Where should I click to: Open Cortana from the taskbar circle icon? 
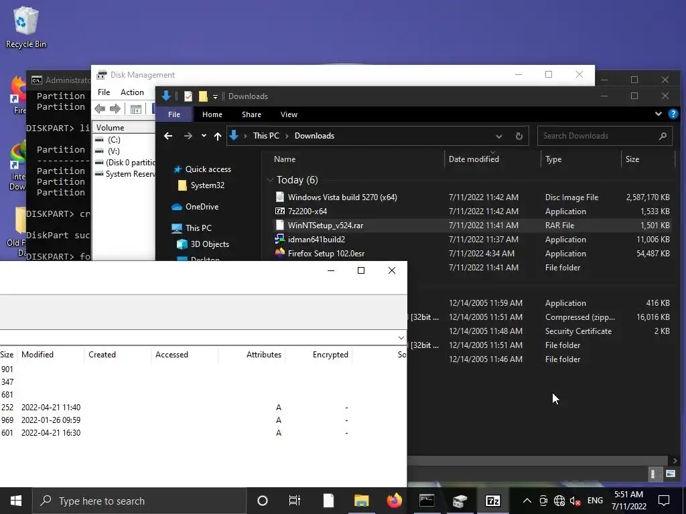click(x=263, y=501)
